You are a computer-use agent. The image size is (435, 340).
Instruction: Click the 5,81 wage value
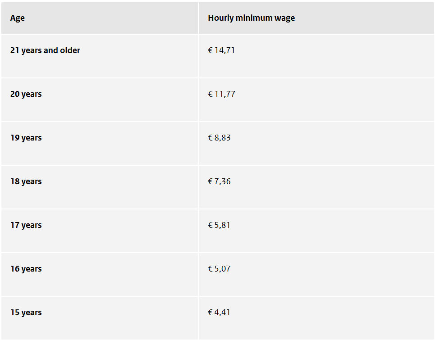coord(222,225)
